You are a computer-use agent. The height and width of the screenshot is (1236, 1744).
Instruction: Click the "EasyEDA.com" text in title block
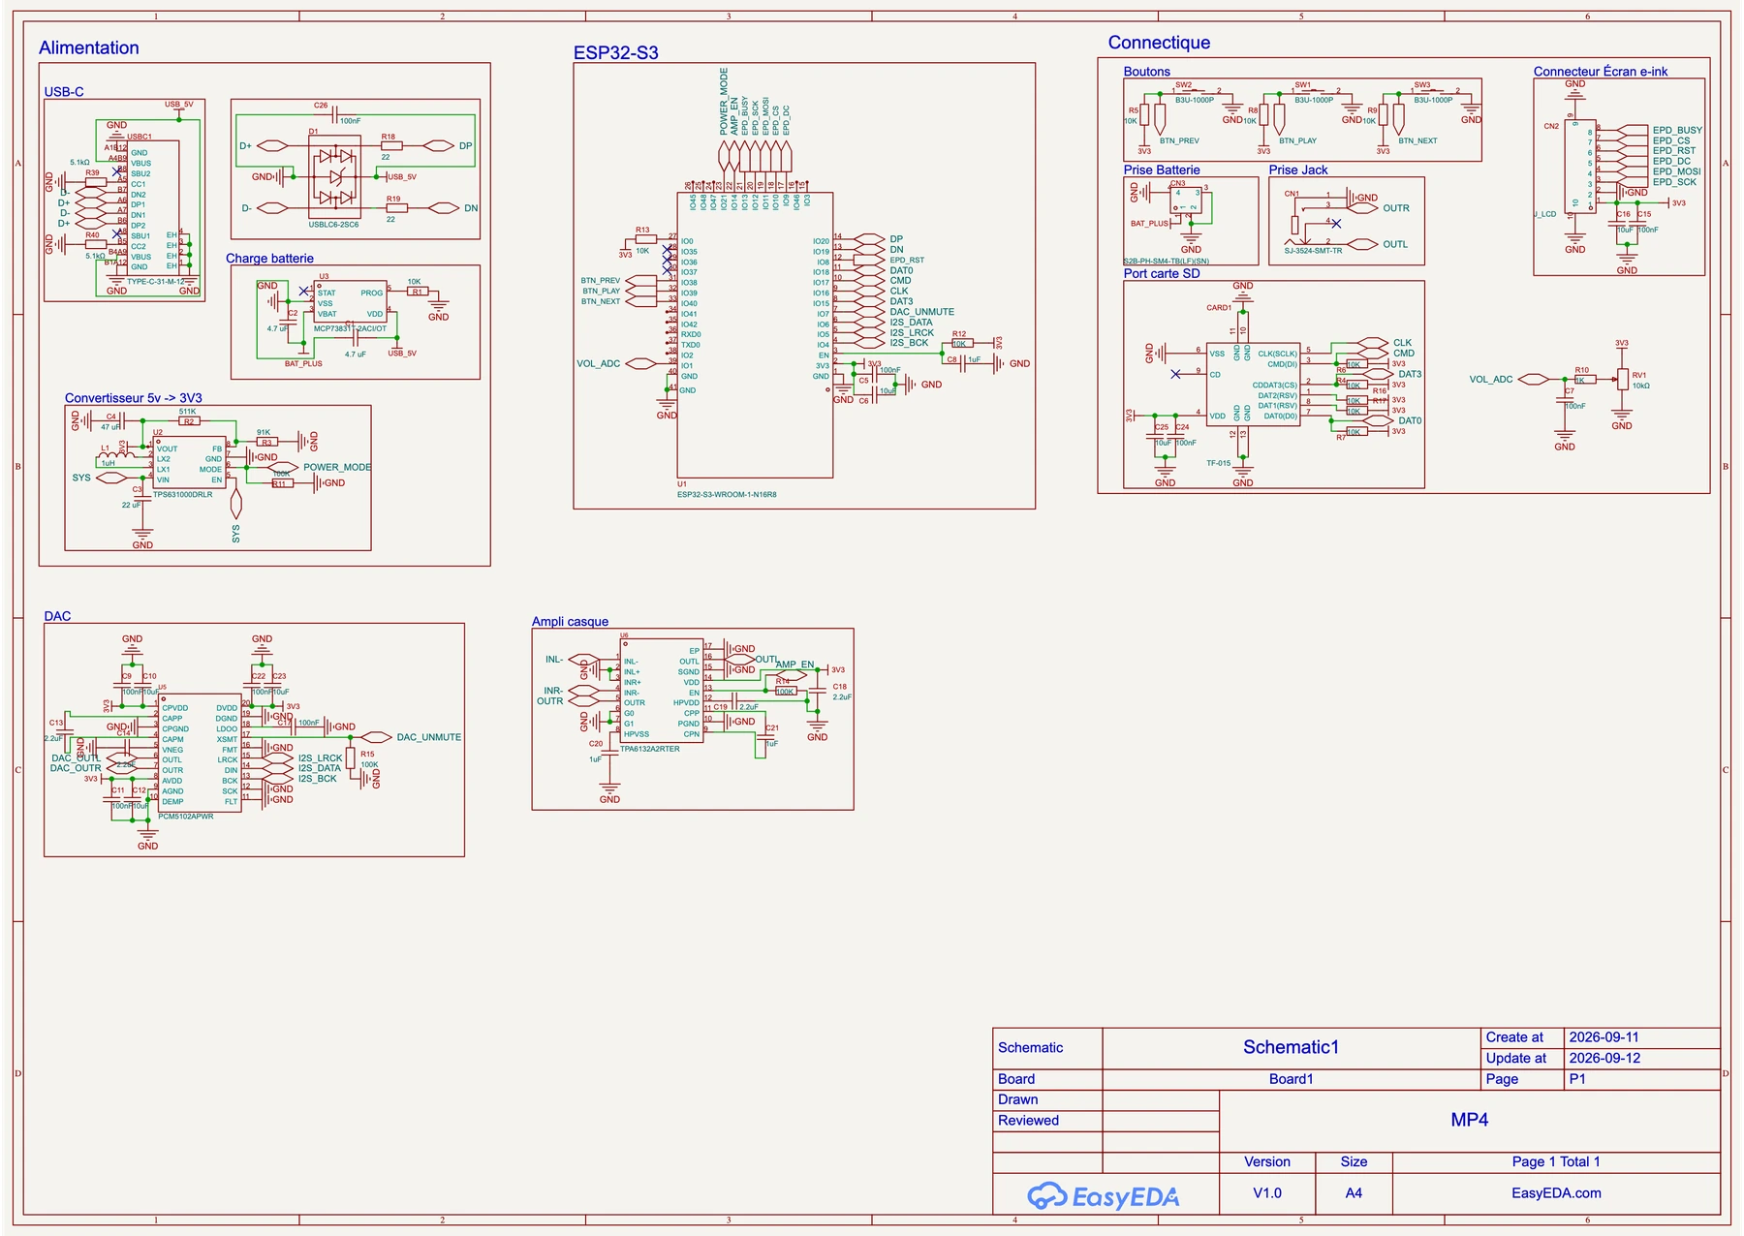(1556, 1193)
